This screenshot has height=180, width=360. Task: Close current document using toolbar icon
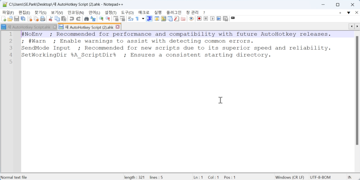30,19
